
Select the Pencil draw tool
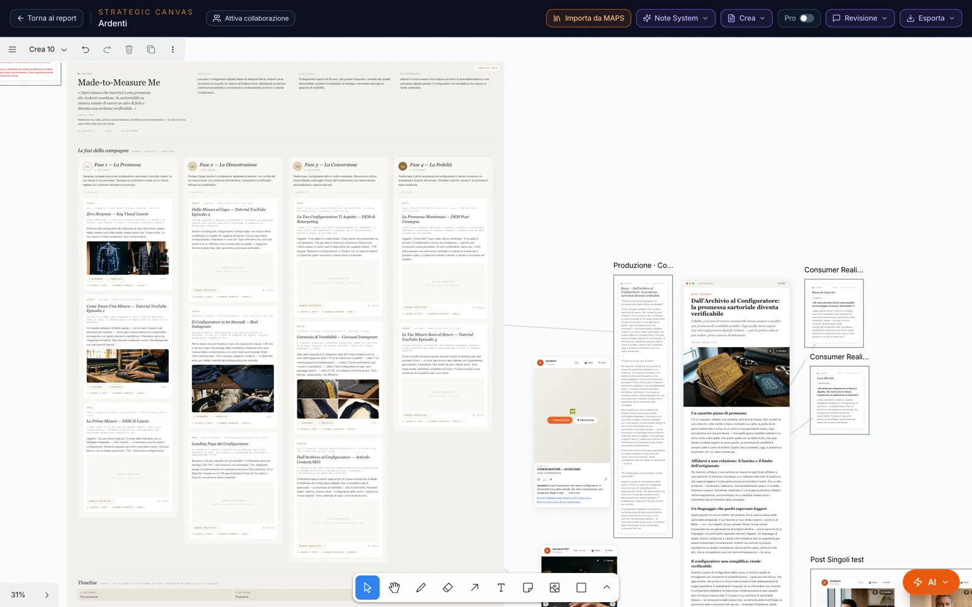421,588
